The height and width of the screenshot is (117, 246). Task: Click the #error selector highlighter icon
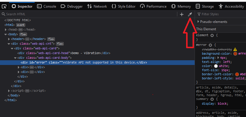(x=210, y=45)
